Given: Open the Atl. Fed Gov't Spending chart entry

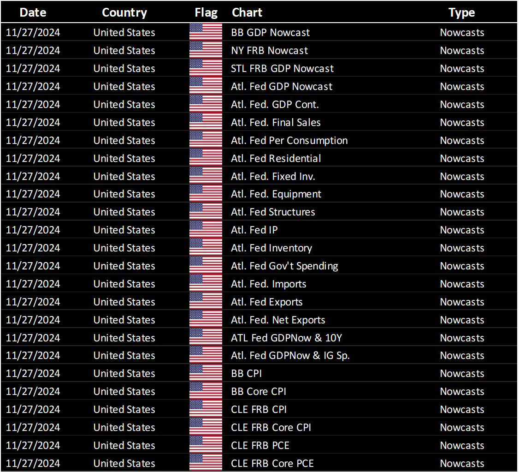Looking at the screenshot, I should tap(284, 266).
